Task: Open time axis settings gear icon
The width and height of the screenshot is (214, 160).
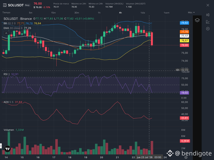Action: click(x=186, y=157)
